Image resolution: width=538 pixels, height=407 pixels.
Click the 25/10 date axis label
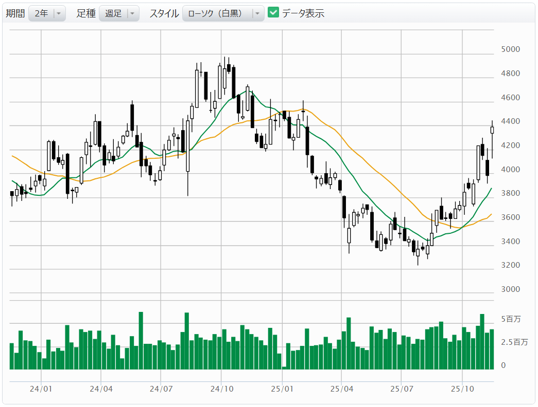tap(462, 390)
